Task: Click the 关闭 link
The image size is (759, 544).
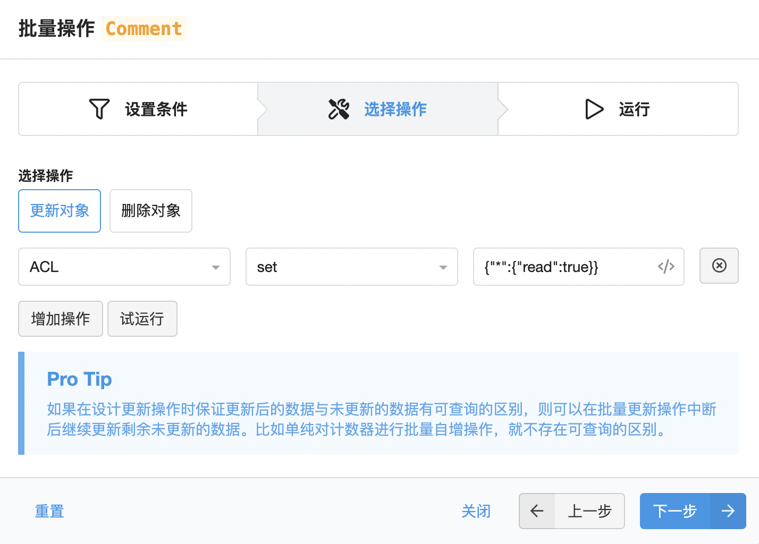Action: 476,511
